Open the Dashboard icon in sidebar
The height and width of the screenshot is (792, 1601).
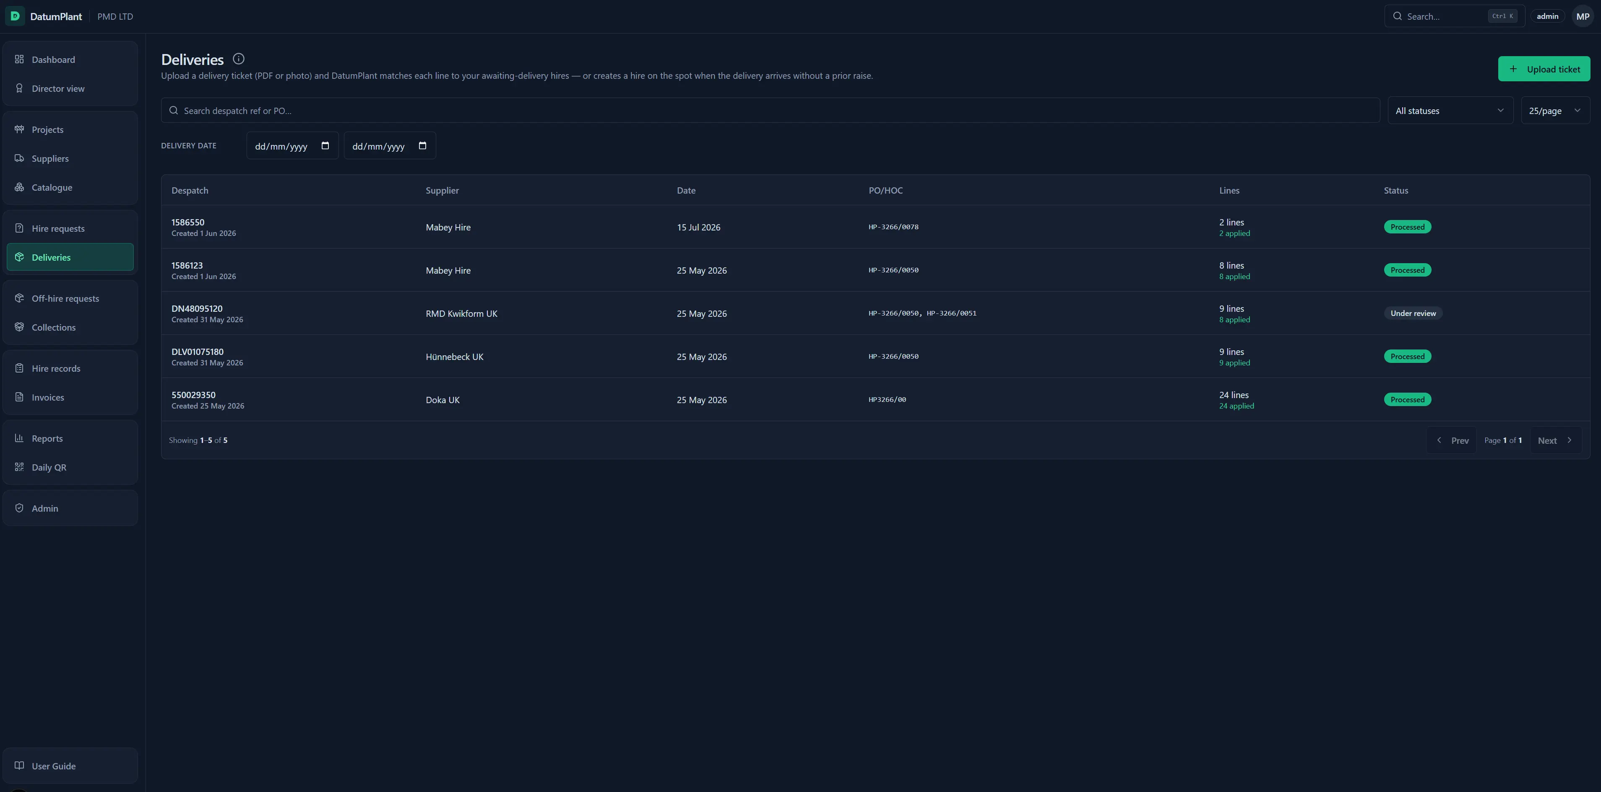[x=19, y=59]
